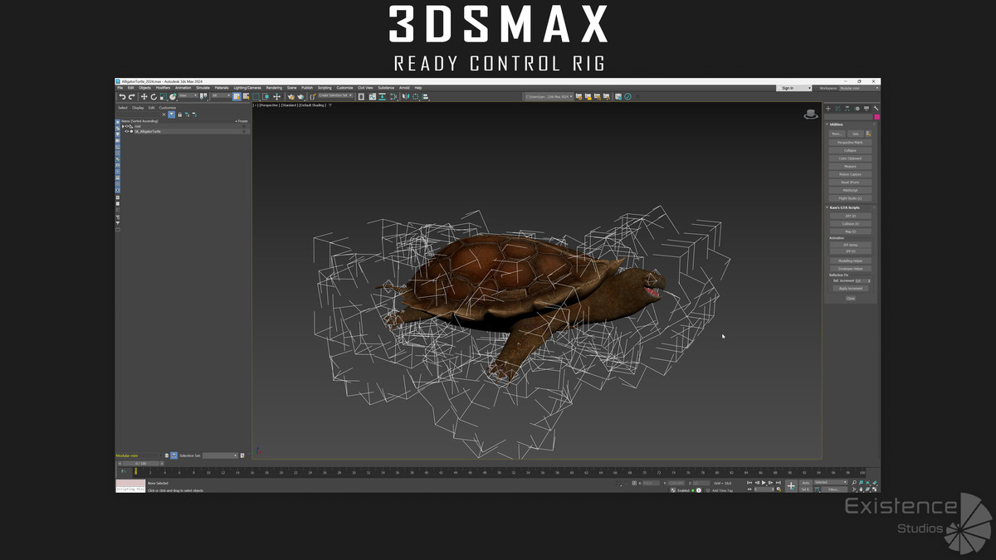Open the Curve Editor toolbar icon

(x=372, y=96)
